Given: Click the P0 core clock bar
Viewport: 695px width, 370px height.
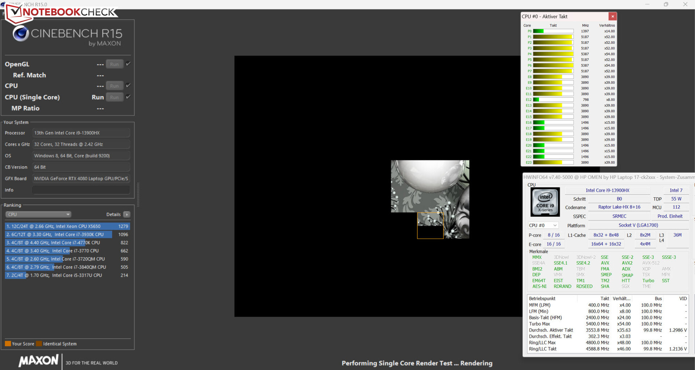Looking at the screenshot, I should coord(553,31).
